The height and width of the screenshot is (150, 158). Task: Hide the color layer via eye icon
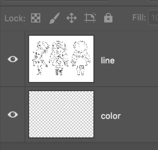13,115
